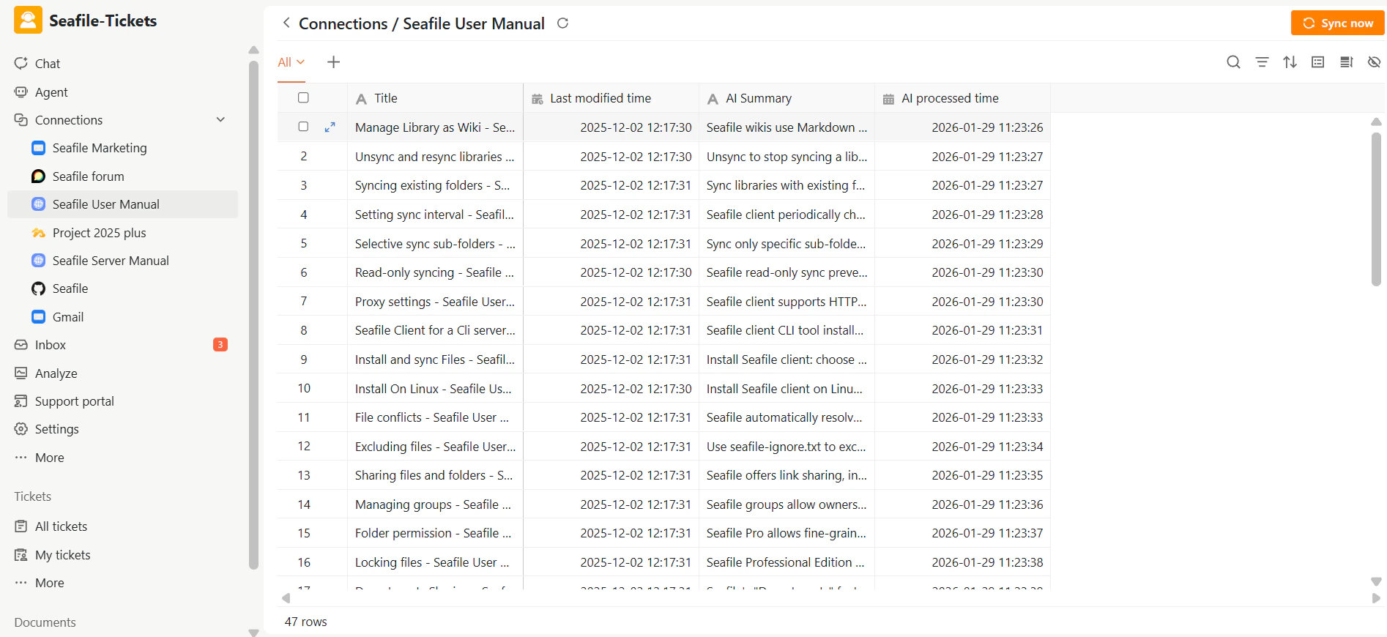Select Syncing existing folders title cell
This screenshot has height=637, width=1387.
[435, 185]
